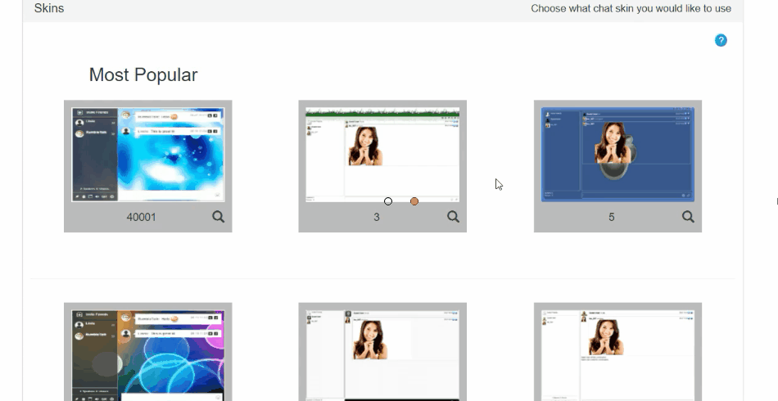Click the Skins panel title
The width and height of the screenshot is (778, 401).
pos(49,8)
